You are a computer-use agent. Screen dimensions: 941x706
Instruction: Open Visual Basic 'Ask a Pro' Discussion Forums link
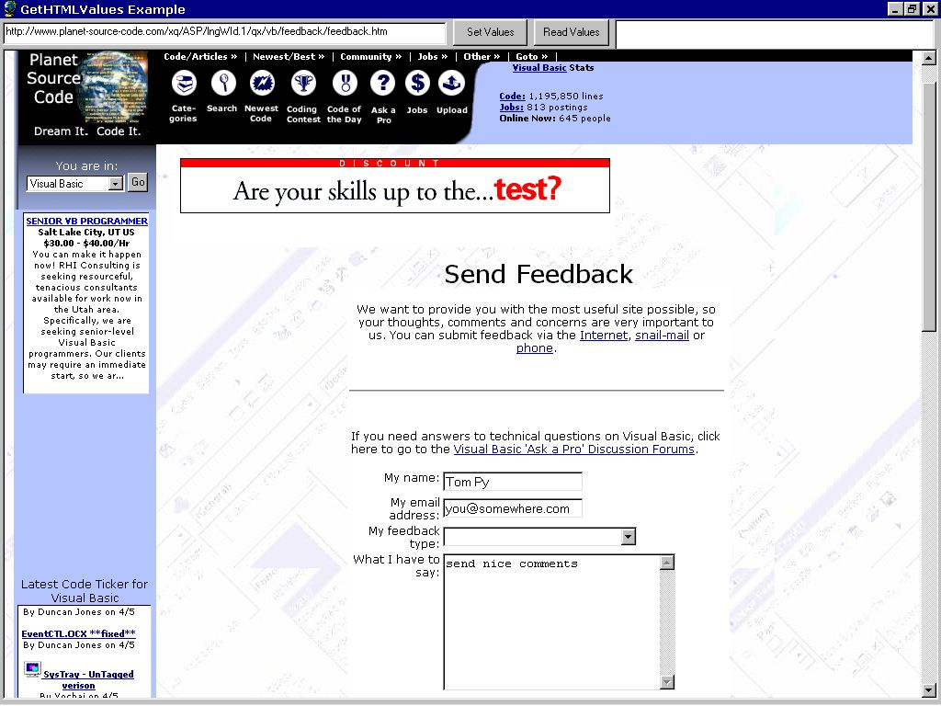573,449
